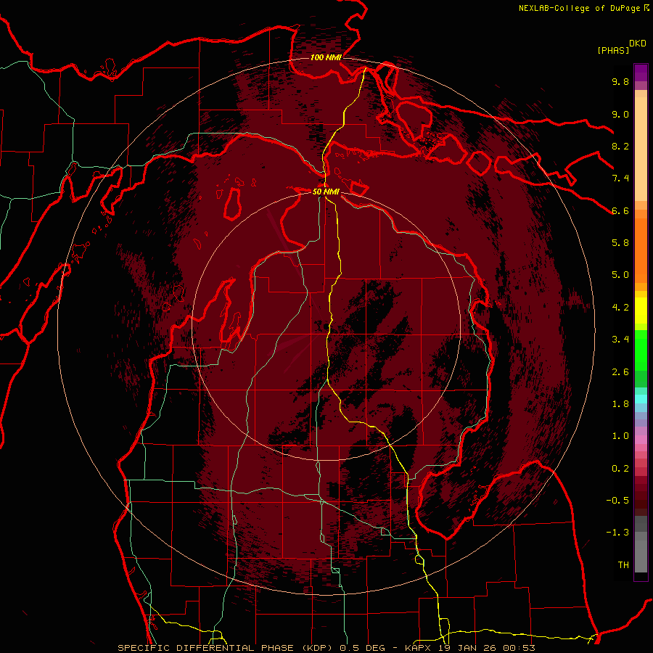The width and height of the screenshot is (653, 653).
Task: Click the KAPX radar site identifier
Action: pos(416,648)
